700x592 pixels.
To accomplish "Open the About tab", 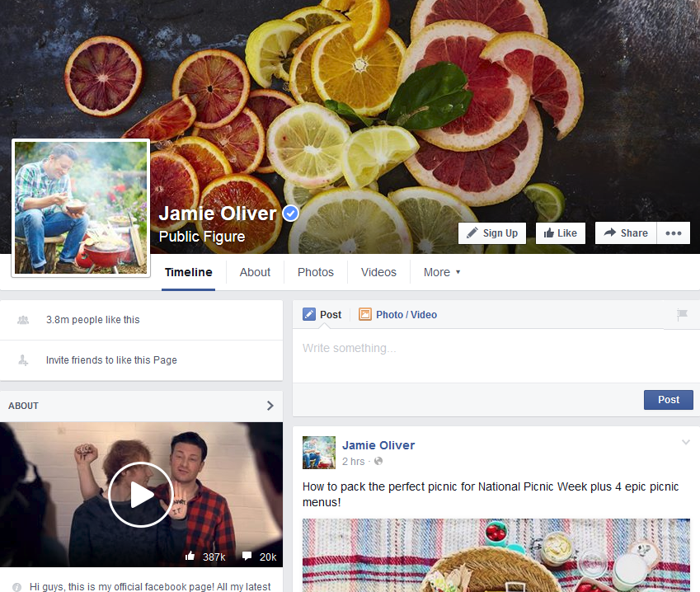I will (255, 272).
